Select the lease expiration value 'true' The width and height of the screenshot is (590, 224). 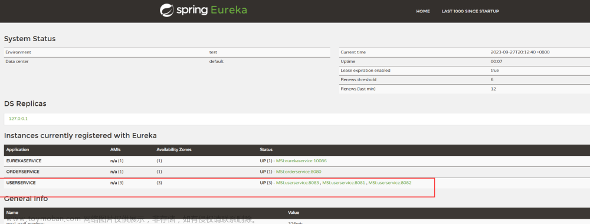tap(495, 70)
